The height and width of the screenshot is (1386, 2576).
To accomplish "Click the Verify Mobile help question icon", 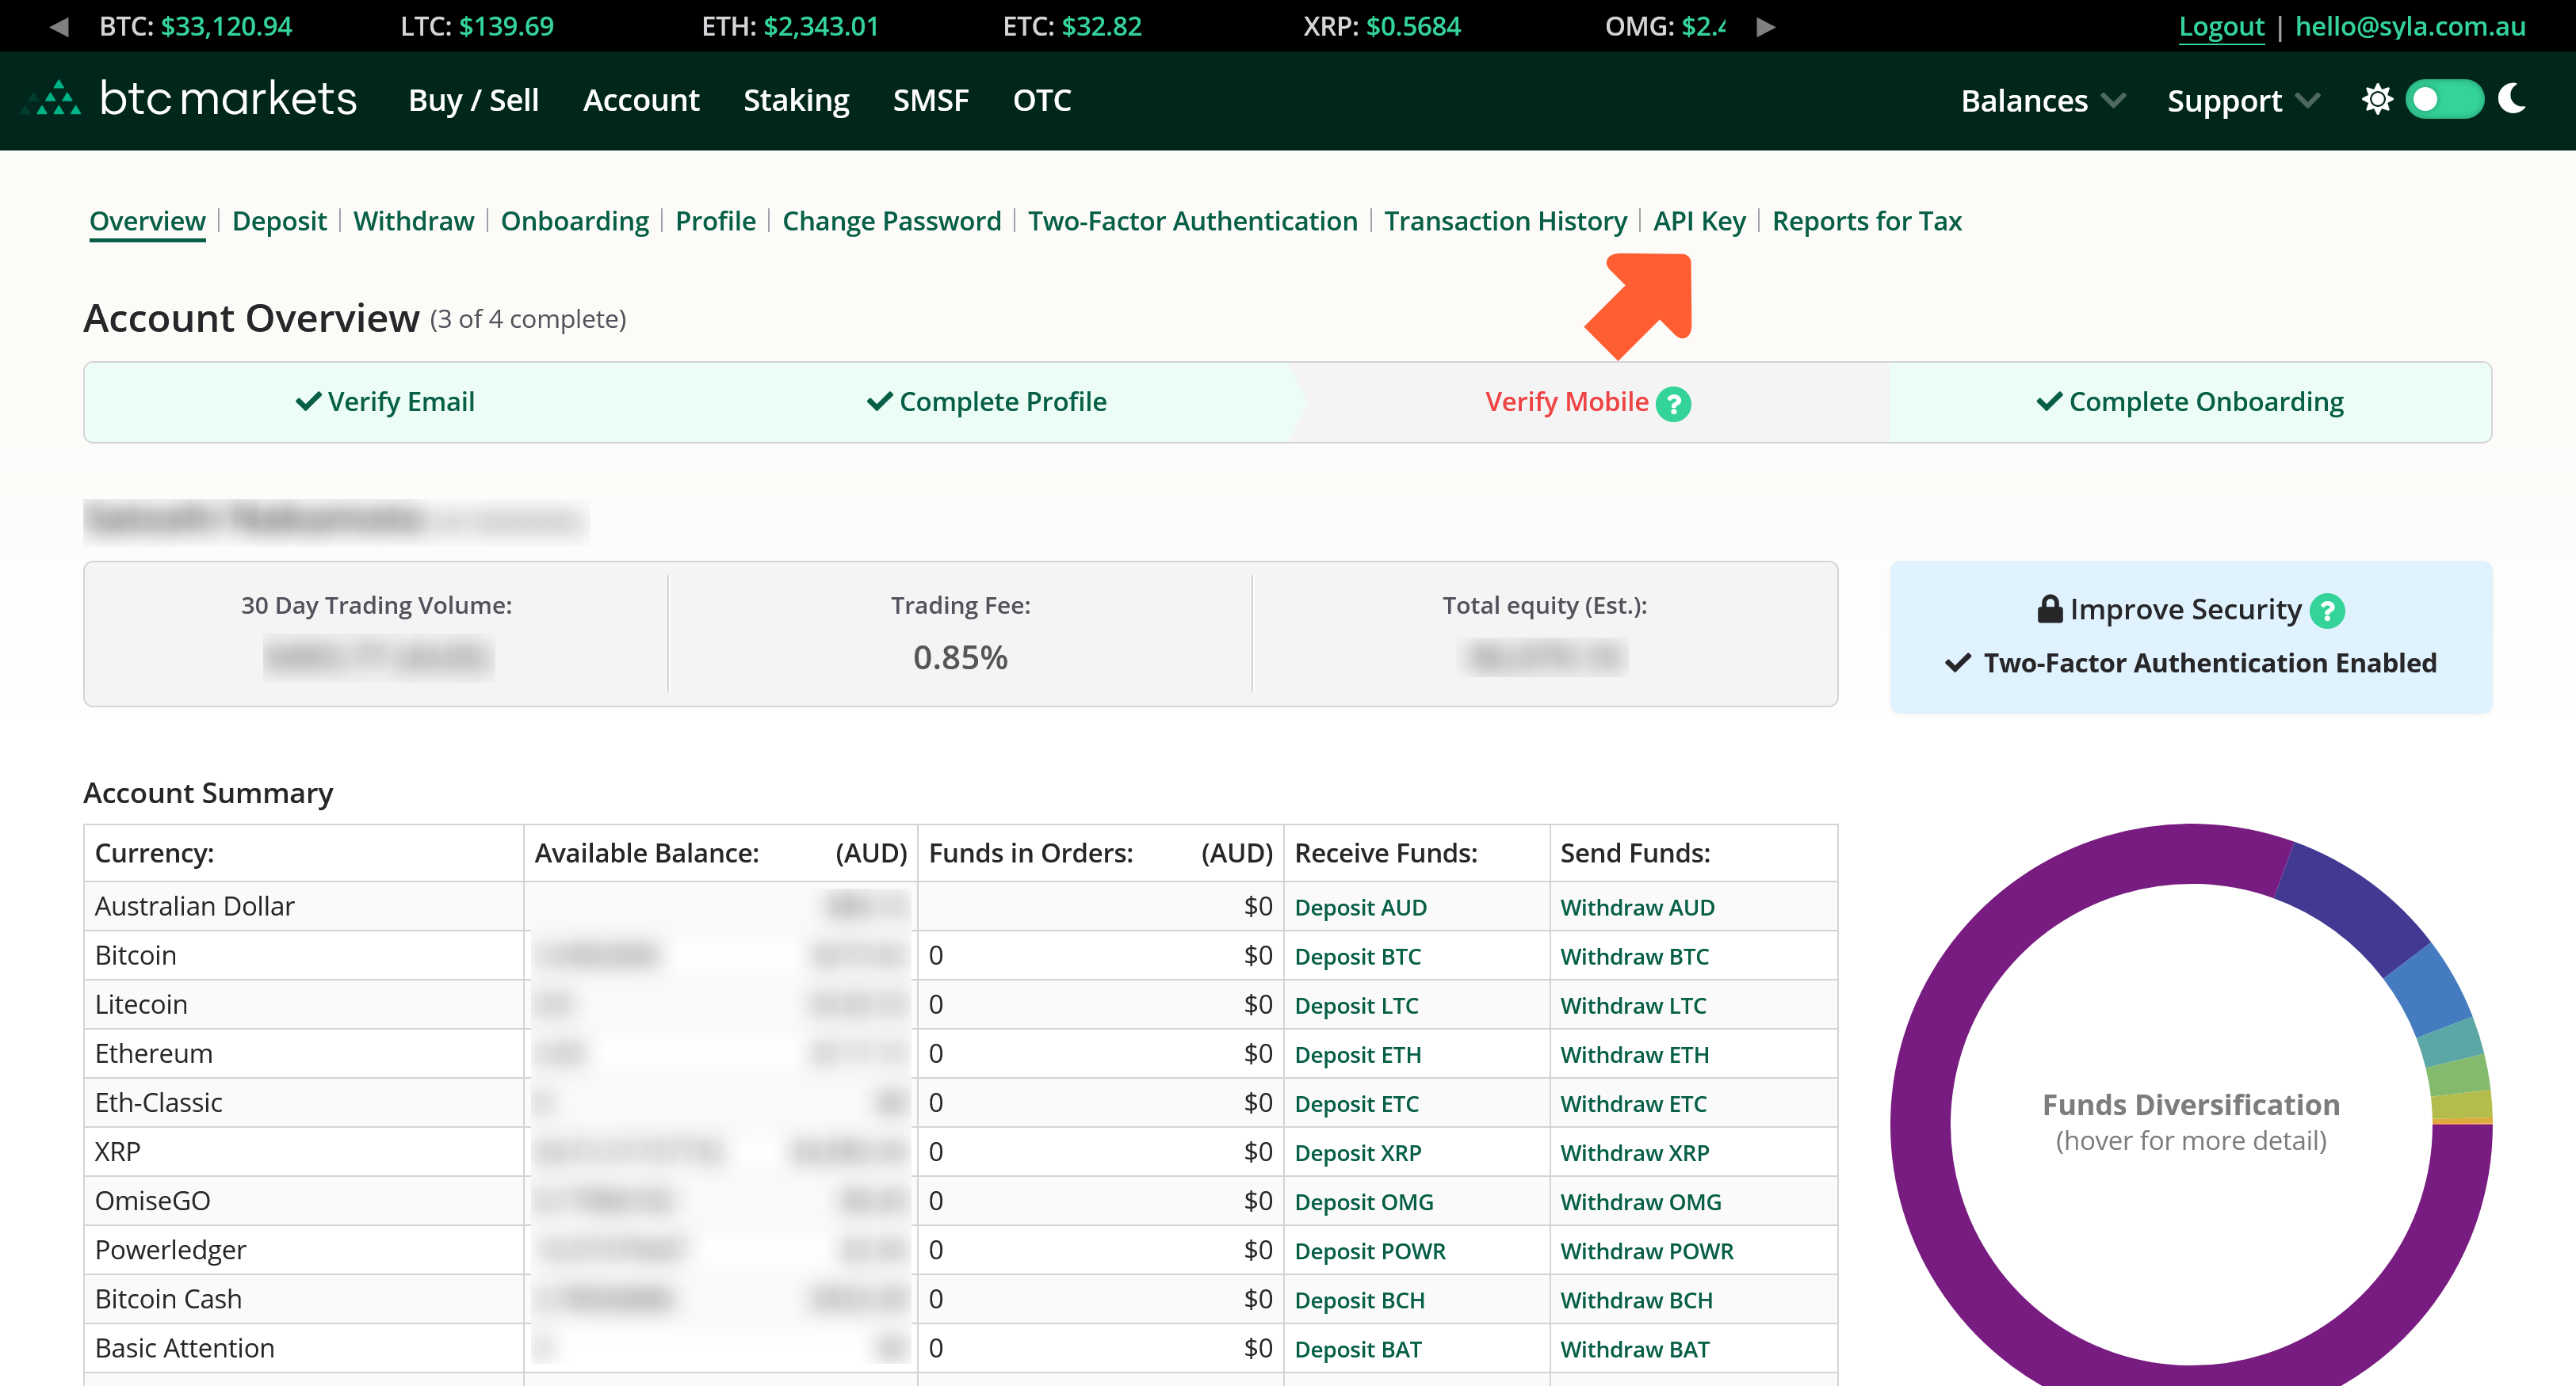I will click(1673, 404).
